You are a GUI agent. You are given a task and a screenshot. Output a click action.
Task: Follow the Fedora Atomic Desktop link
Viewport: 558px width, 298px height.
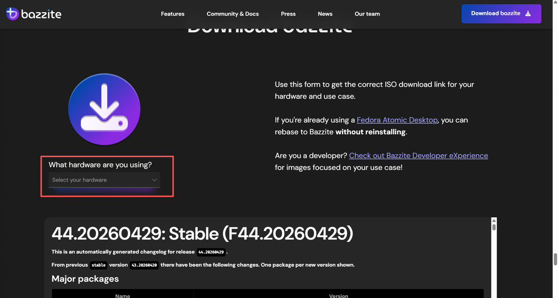point(397,120)
